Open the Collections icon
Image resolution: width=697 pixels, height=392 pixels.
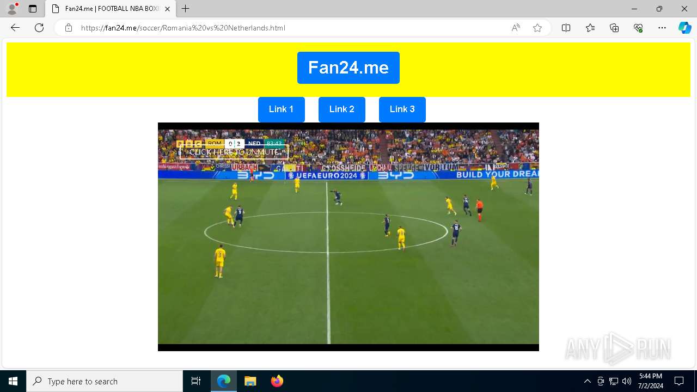(614, 28)
